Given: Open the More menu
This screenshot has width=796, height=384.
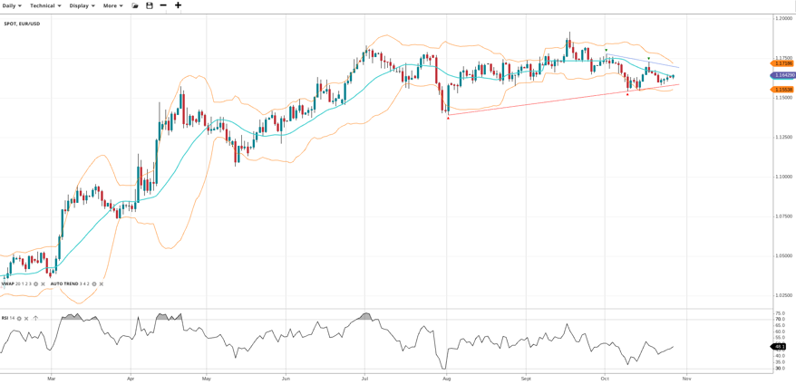Looking at the screenshot, I should click(x=112, y=5).
